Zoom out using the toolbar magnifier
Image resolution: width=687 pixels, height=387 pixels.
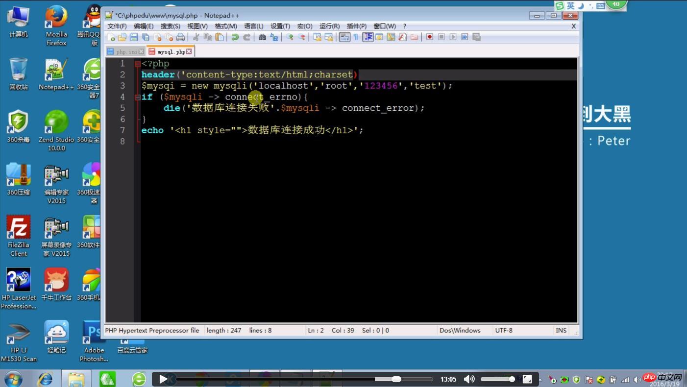301,37
